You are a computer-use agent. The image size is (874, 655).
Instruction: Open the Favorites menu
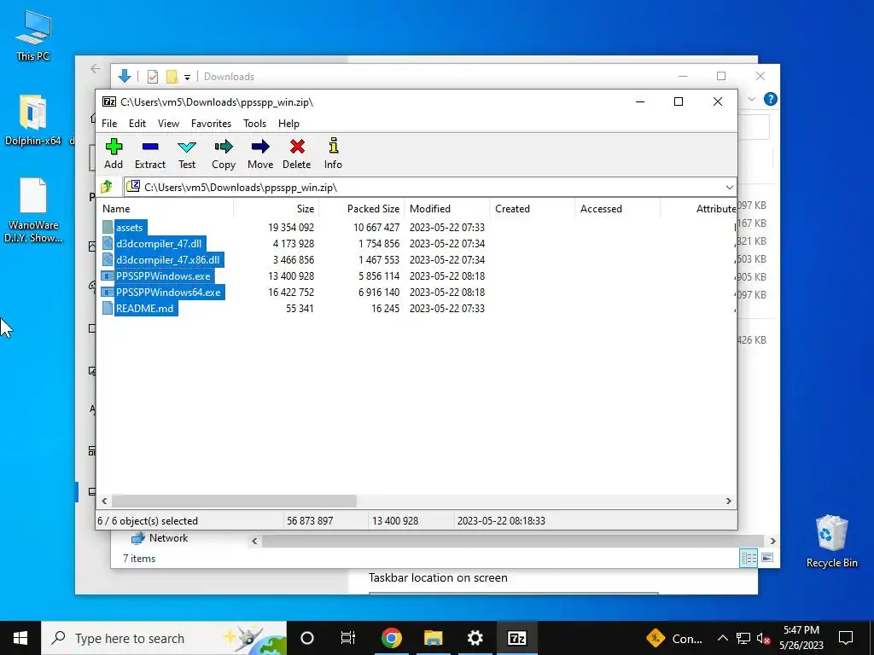(x=212, y=124)
